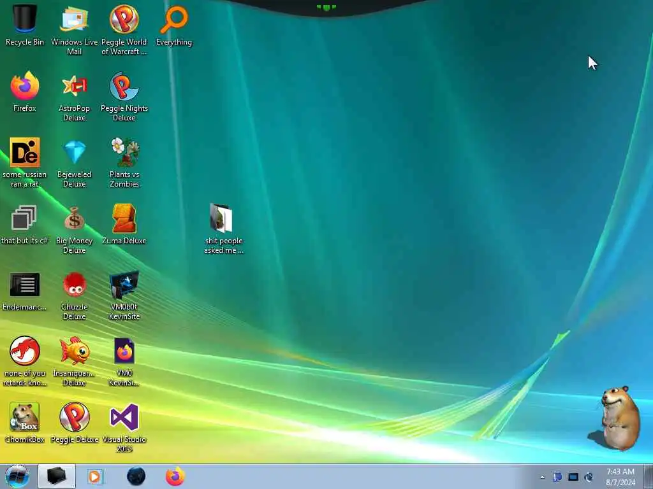Open Zuma Deluxe shortcut
Viewport: 653px width, 489px height.
pyautogui.click(x=124, y=225)
